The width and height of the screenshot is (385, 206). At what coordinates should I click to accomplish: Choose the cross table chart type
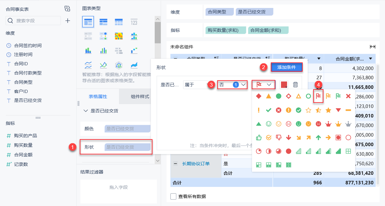tap(103, 22)
